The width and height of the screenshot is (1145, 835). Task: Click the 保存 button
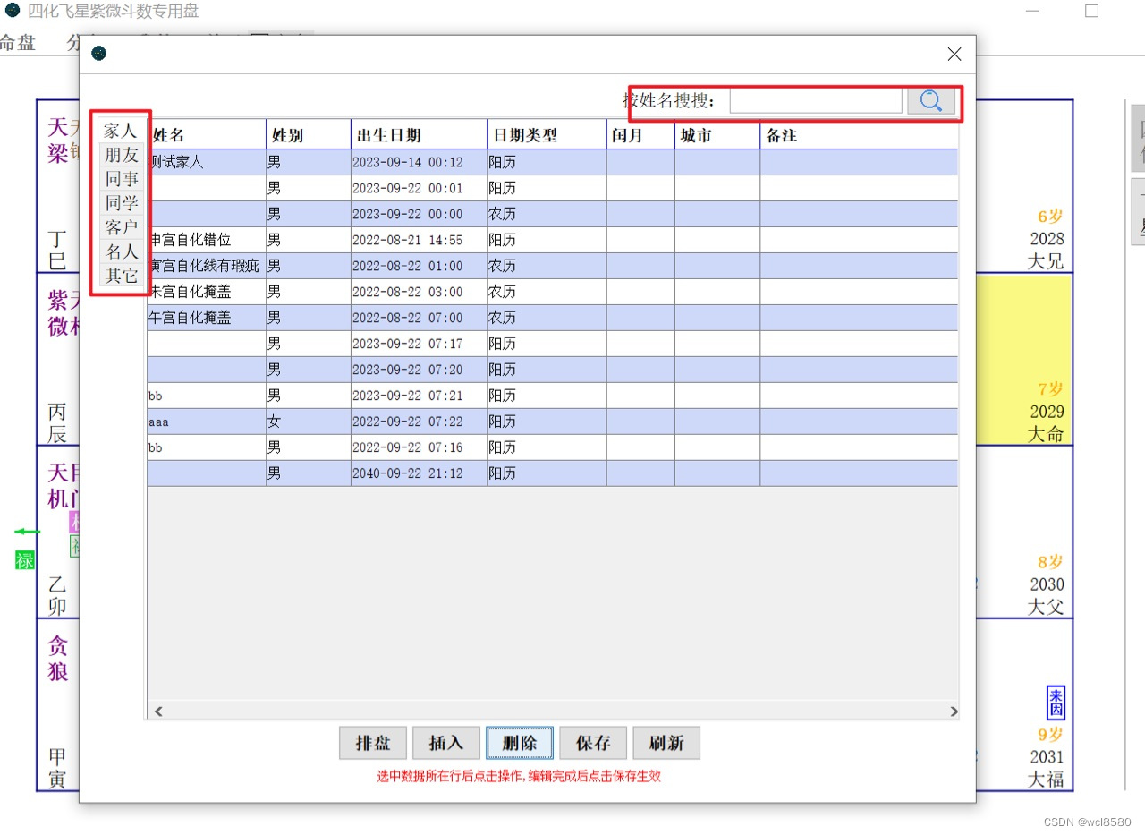click(x=593, y=743)
